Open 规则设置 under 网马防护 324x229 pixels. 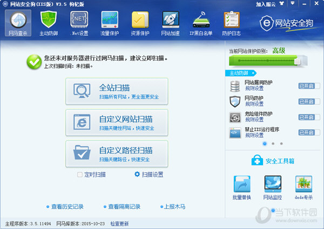(x=254, y=104)
